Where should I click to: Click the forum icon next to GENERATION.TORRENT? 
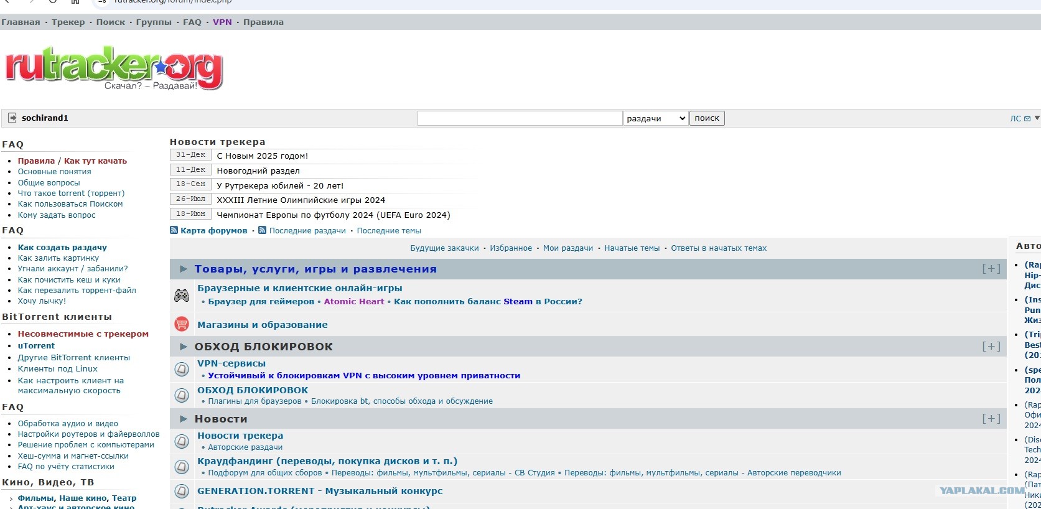[182, 492]
